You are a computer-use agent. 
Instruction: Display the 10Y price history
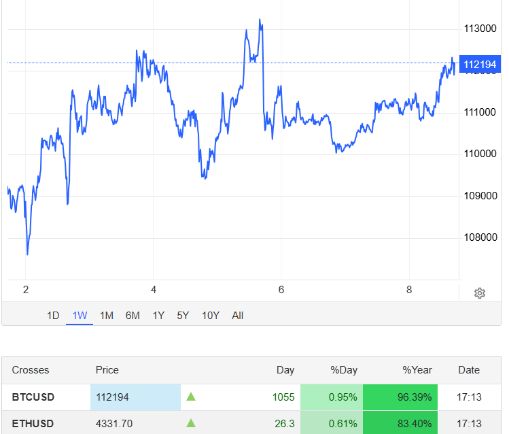point(211,316)
